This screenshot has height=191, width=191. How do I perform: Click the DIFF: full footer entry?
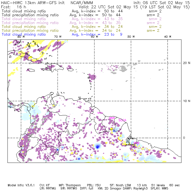point(86,188)
